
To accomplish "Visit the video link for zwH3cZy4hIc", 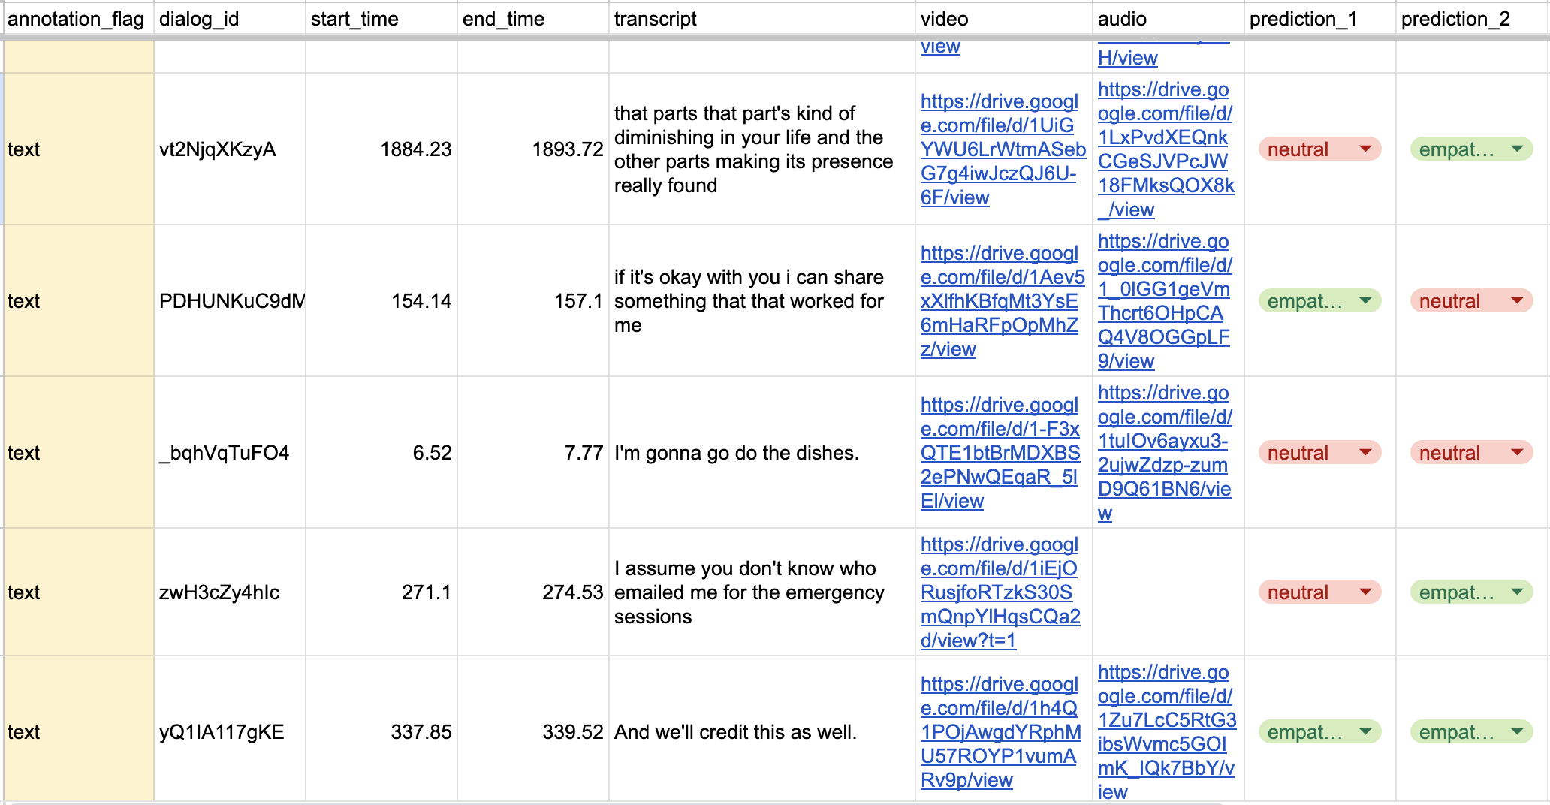I will click(1000, 592).
